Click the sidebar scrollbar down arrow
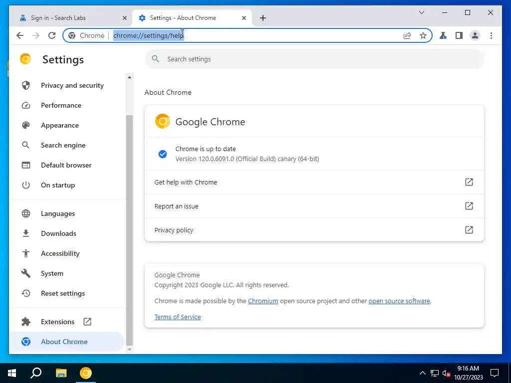The width and height of the screenshot is (511, 383). [129, 350]
